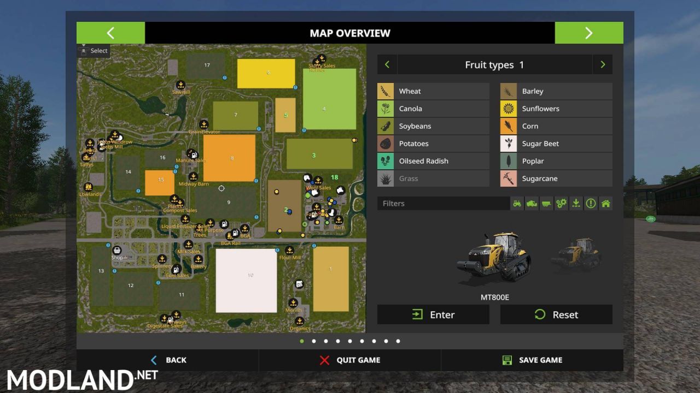Click the Oilseed Radish crop icon
Screen dimensions: 700x393
coord(386,161)
